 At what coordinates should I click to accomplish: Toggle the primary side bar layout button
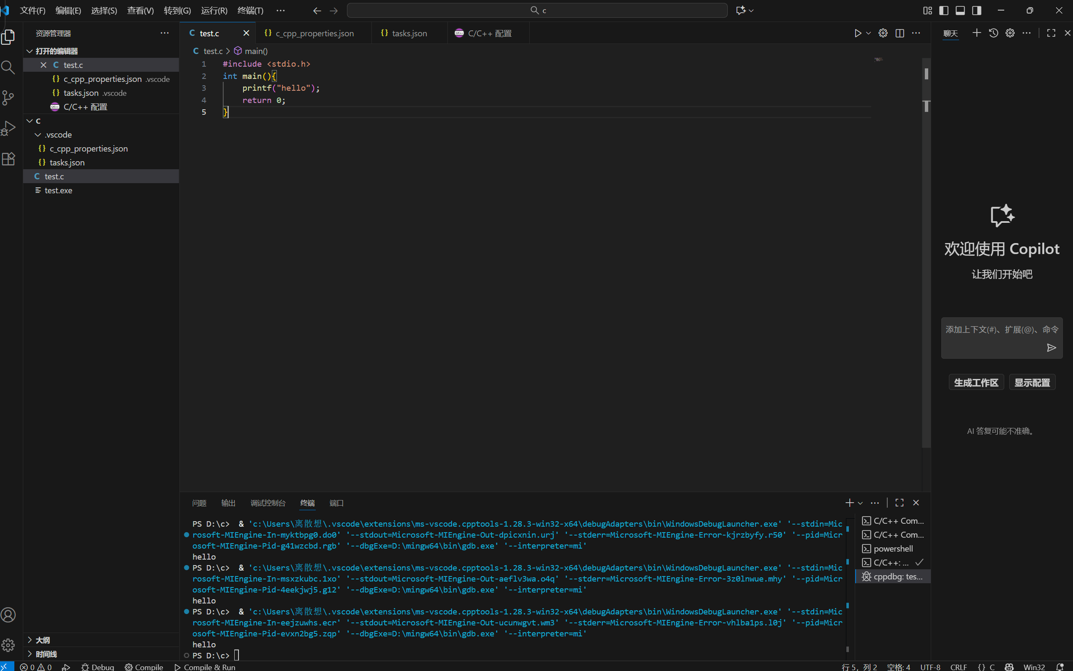[944, 11]
